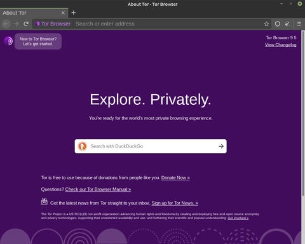The height and width of the screenshot is (244, 305).
Task: Open the Security Level shield icon
Action: pos(278,24)
